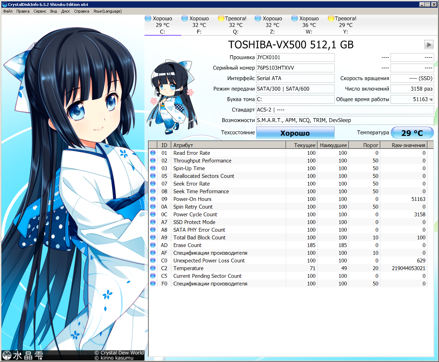
Task: Click status orb for Reallocated Sectors Count
Action: point(153,176)
